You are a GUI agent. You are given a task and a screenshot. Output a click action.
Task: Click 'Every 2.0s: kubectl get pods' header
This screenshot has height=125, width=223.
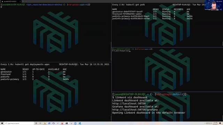[129, 5]
